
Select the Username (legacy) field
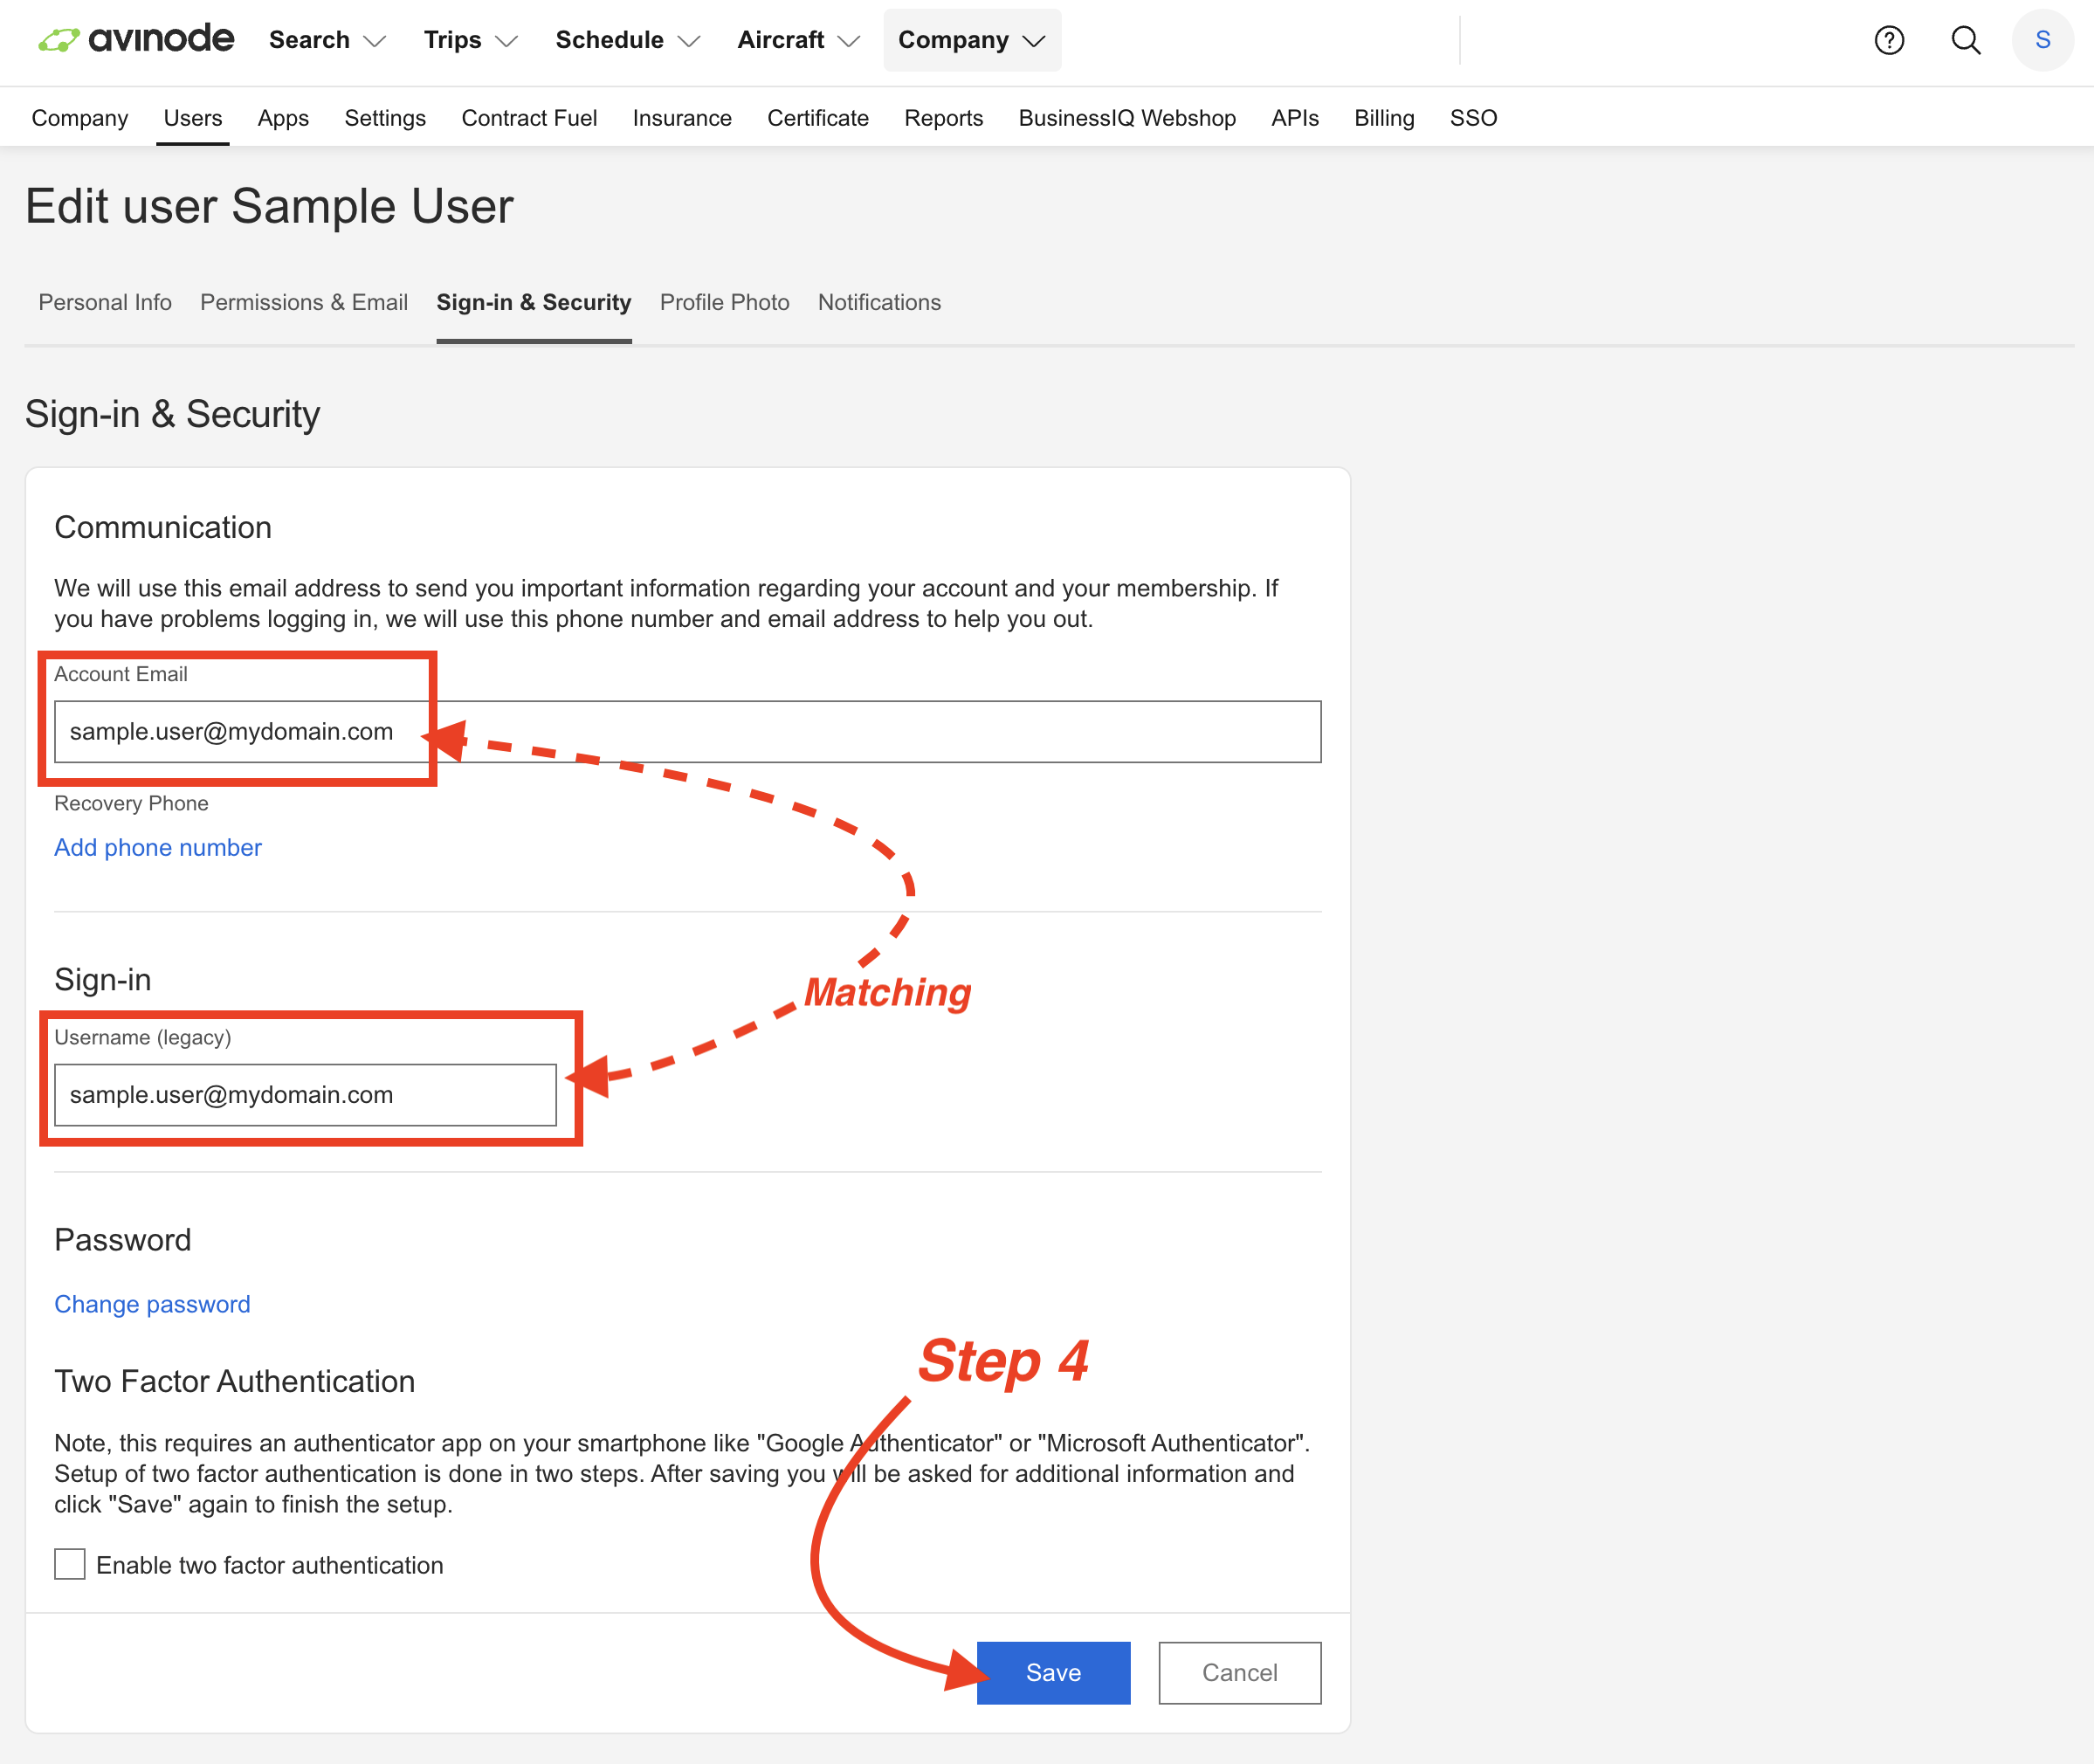click(305, 1094)
